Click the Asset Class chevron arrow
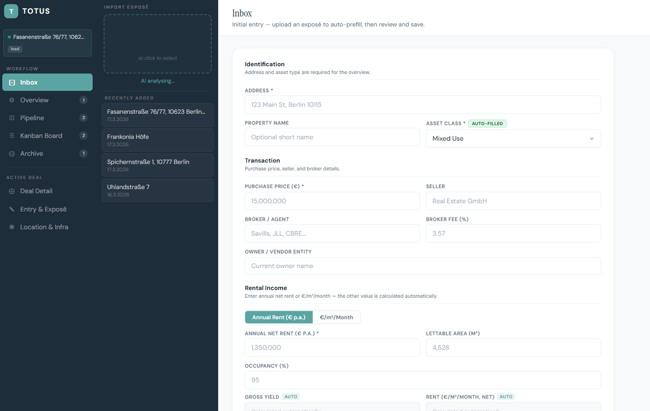Viewport: 650px width, 411px height. click(x=591, y=138)
